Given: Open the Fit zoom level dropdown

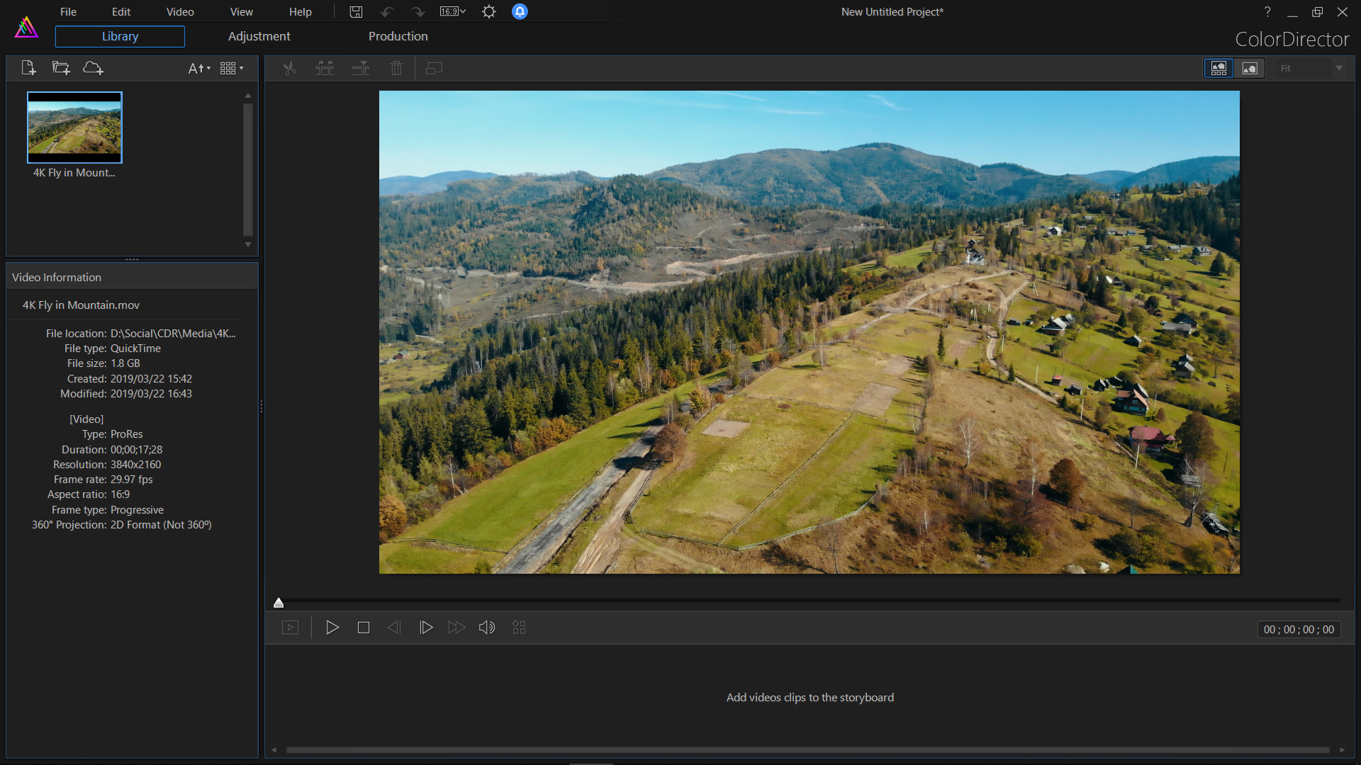Looking at the screenshot, I should 1309,68.
